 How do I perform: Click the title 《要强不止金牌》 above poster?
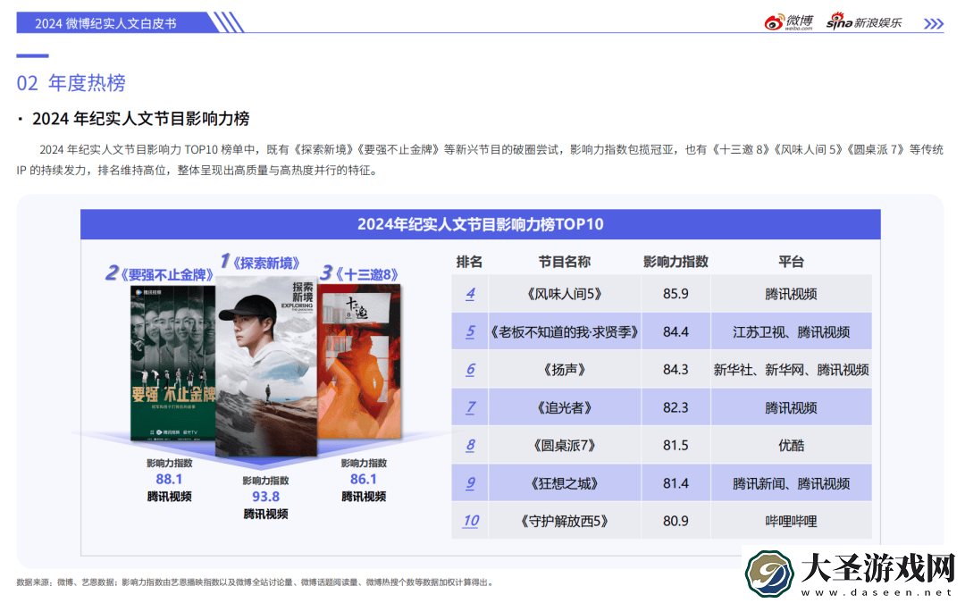(166, 274)
